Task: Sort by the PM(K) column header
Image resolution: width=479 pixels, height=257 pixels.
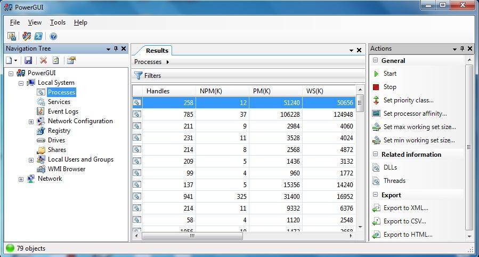Action: pos(275,91)
